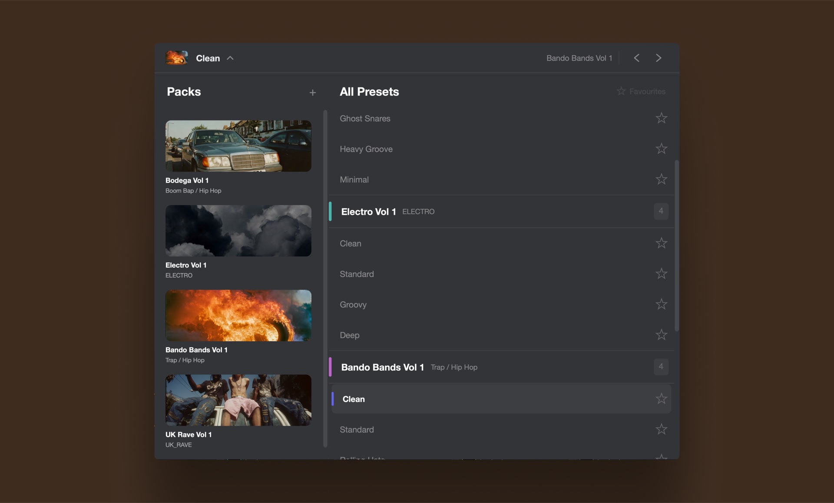Click the current pack icon in header

[177, 58]
